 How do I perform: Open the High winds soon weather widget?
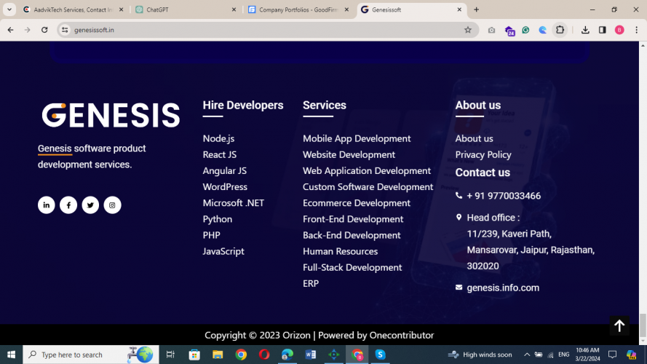pyautogui.click(x=480, y=355)
